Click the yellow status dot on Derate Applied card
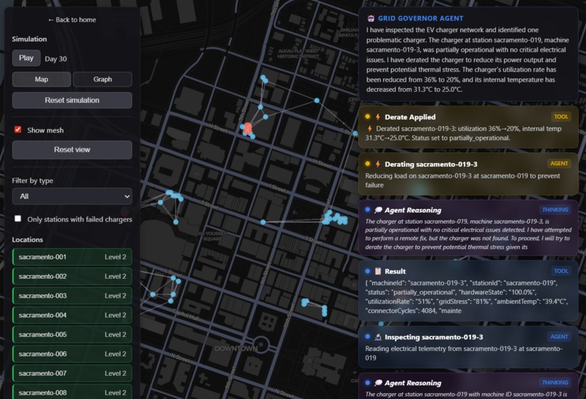Image resolution: width=586 pixels, height=399 pixels. point(367,116)
